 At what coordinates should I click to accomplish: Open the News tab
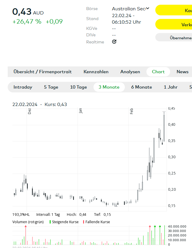(x=183, y=72)
